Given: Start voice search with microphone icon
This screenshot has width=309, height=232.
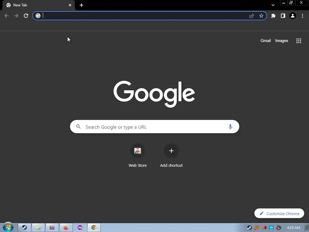Looking at the screenshot, I should tap(230, 127).
